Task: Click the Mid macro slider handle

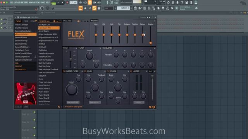Action: (104, 35)
